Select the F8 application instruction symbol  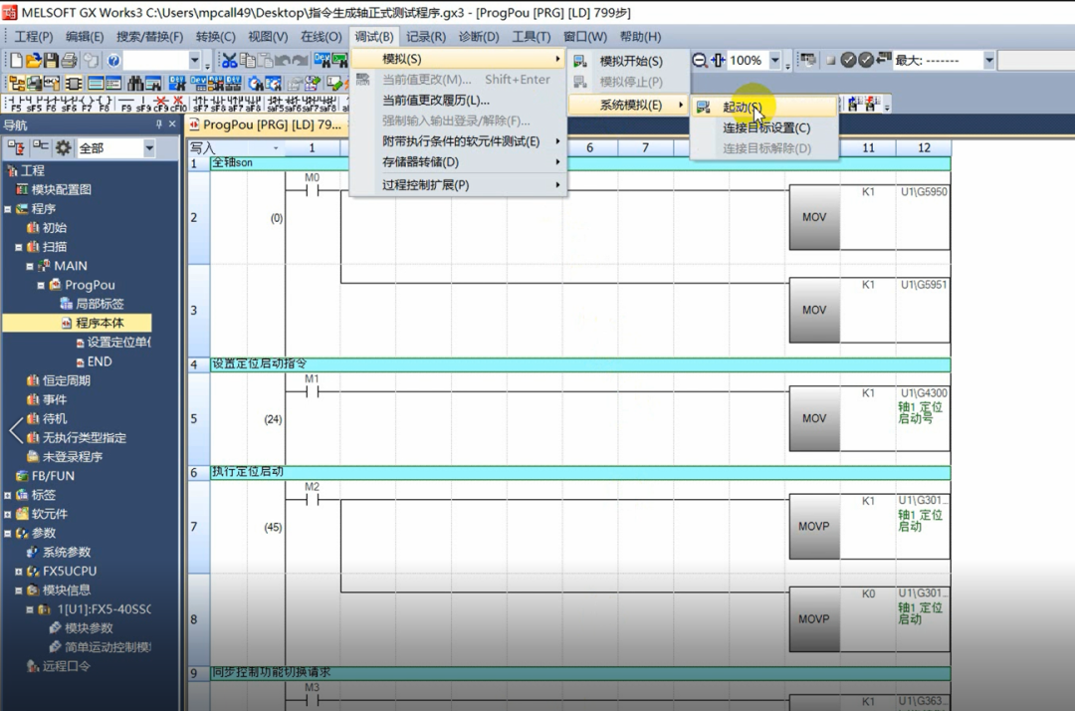(x=104, y=105)
